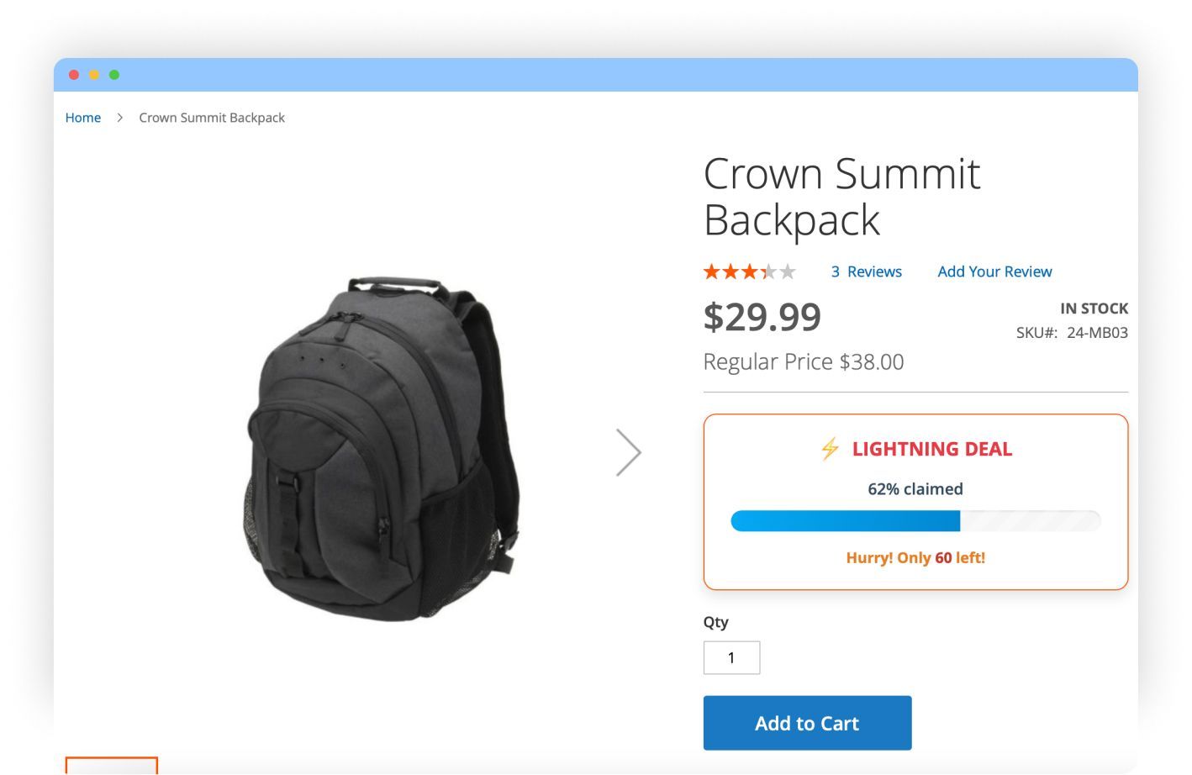Select the first gallery thumbnail below image
The width and height of the screenshot is (1192, 775).
pyautogui.click(x=112, y=765)
